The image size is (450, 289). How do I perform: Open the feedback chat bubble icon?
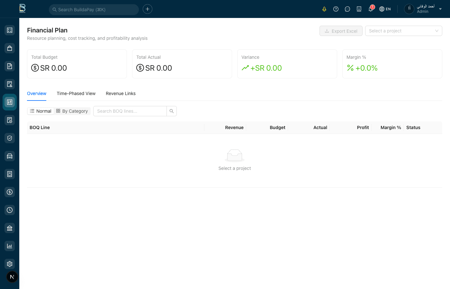tap(347, 9)
